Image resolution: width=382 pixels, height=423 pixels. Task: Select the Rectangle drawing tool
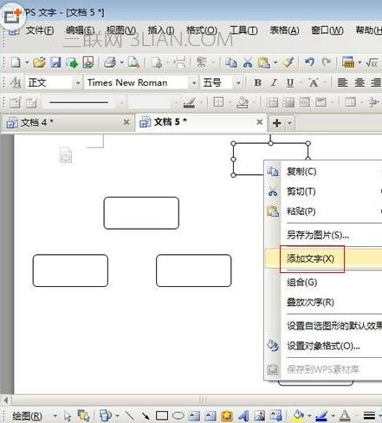pos(162,416)
